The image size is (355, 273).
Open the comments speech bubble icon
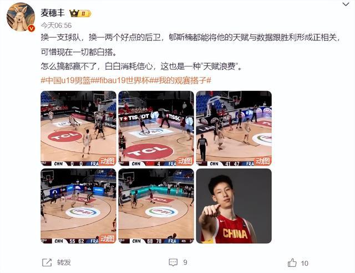click(x=173, y=262)
